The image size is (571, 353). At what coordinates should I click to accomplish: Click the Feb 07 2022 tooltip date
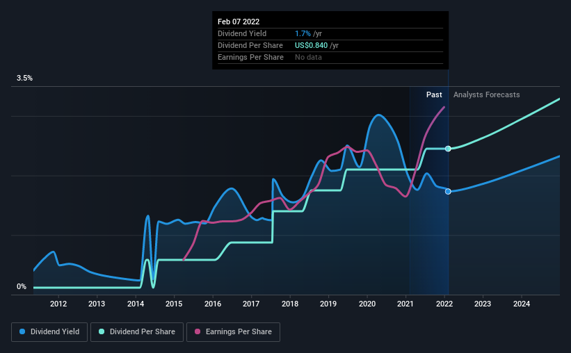(239, 22)
